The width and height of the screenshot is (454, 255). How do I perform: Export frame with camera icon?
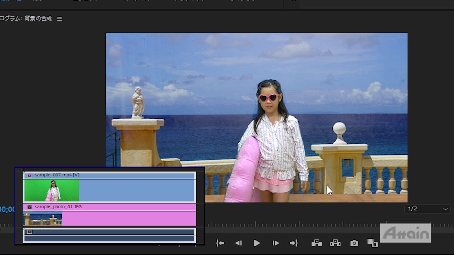[354, 243]
